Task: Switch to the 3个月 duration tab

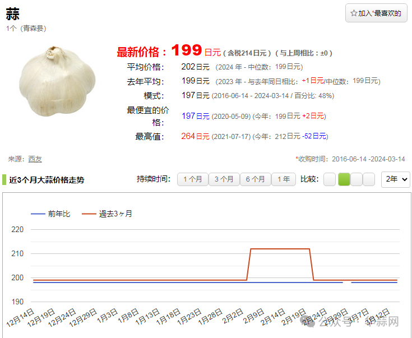Action: point(224,179)
